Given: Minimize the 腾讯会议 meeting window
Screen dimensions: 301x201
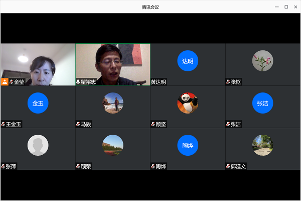Looking at the screenshot, I should tap(277, 7).
